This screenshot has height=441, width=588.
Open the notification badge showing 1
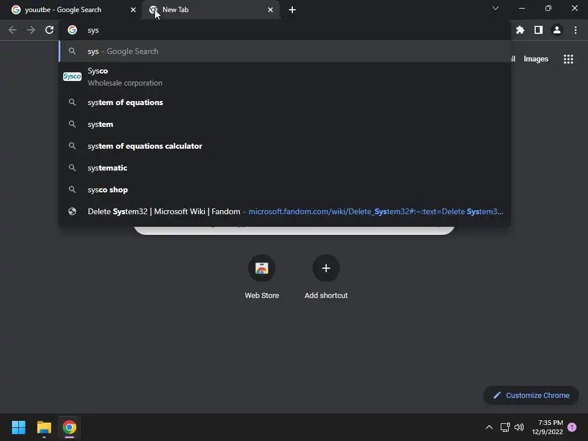[572, 427]
